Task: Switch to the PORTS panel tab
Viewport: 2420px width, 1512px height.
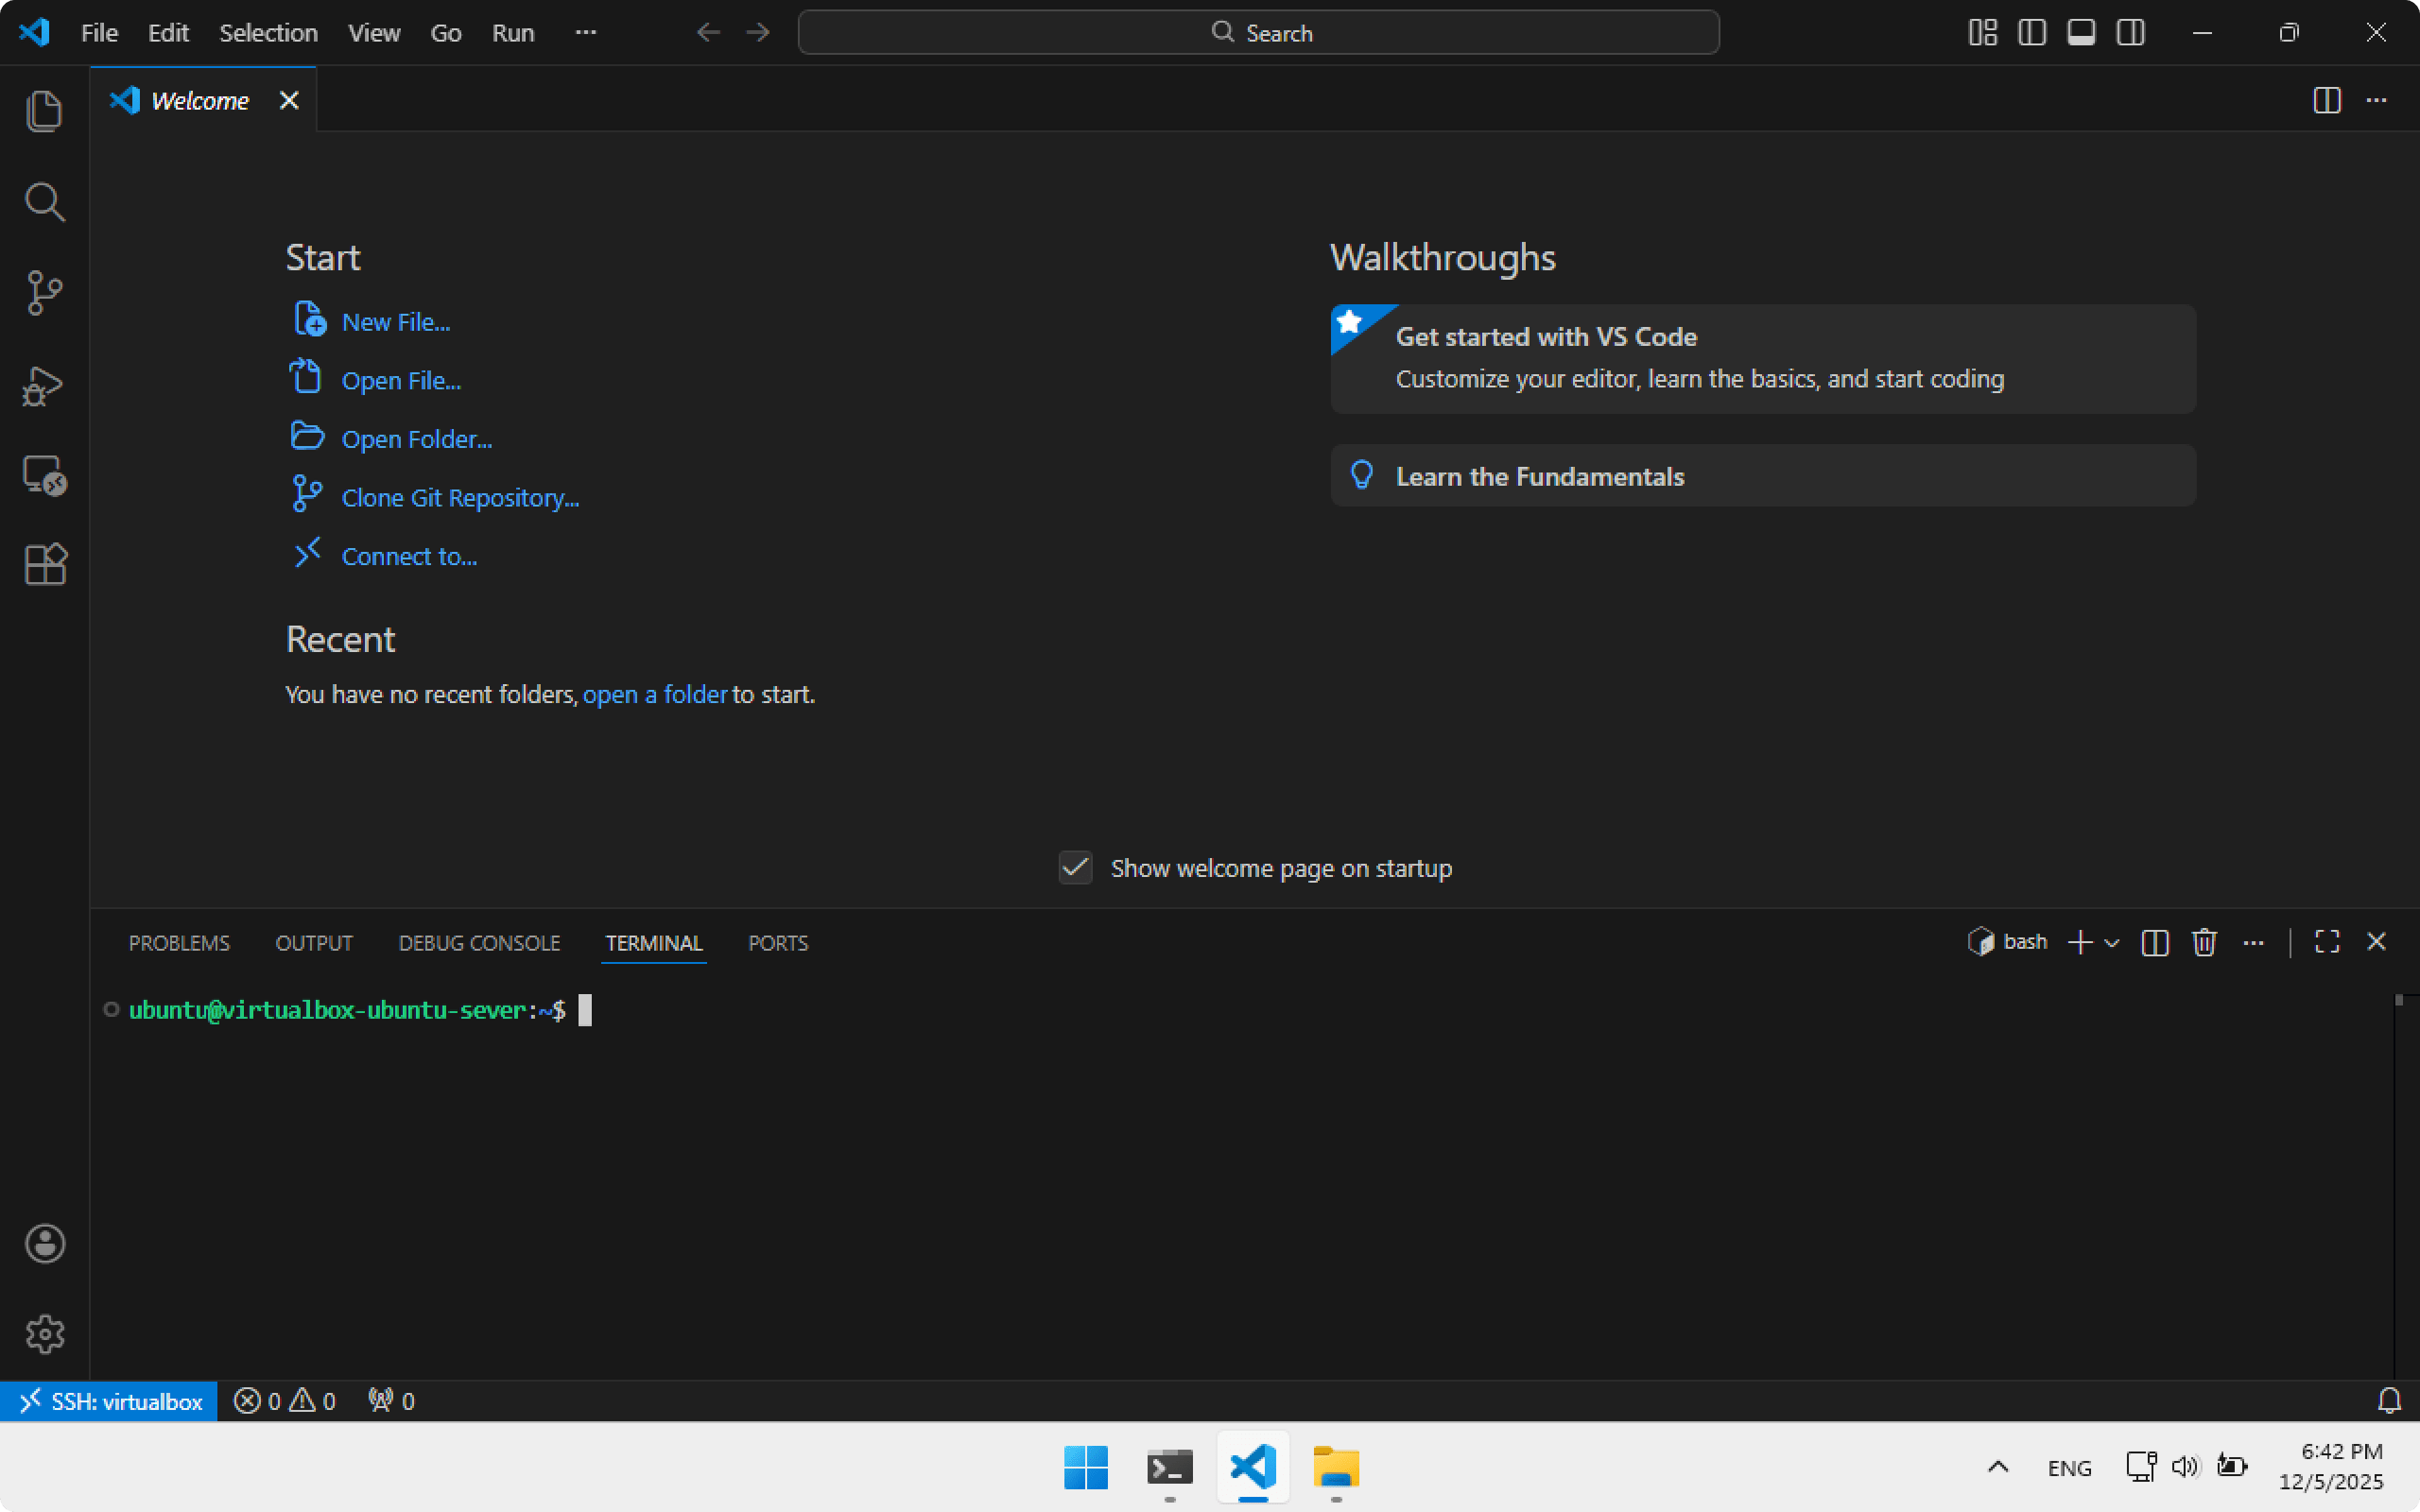Action: point(777,943)
